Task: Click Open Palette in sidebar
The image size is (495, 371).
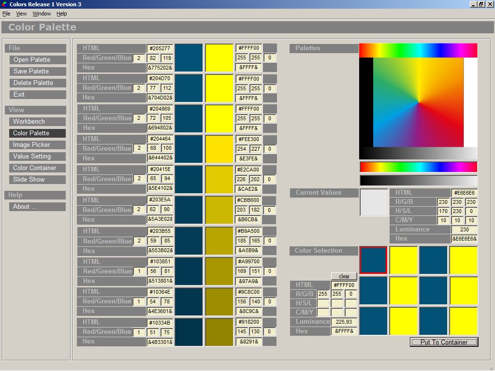Action: [x=38, y=59]
